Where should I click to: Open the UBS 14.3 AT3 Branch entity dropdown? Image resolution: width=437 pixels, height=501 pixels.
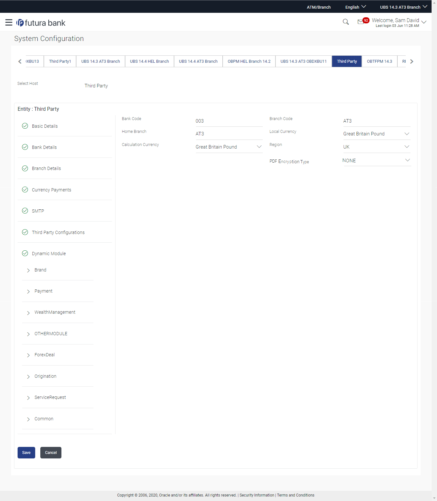(x=403, y=7)
